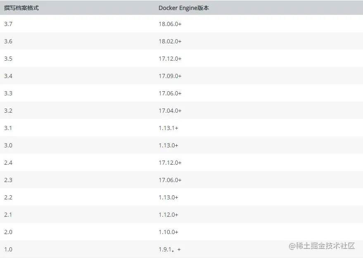Select compose format 2.3 cell
Viewport: 363px width, 258px height.
[x=8, y=180]
